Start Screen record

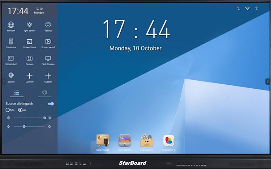tap(48, 43)
